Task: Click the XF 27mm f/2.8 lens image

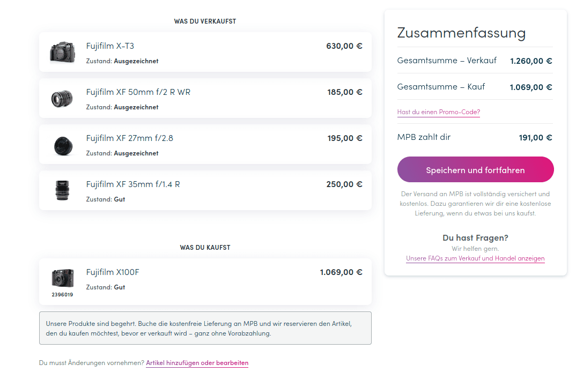Action: click(63, 146)
